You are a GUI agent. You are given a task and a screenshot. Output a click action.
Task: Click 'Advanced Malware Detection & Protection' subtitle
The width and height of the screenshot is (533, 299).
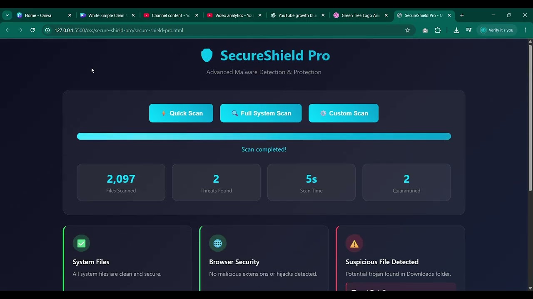pyautogui.click(x=264, y=72)
